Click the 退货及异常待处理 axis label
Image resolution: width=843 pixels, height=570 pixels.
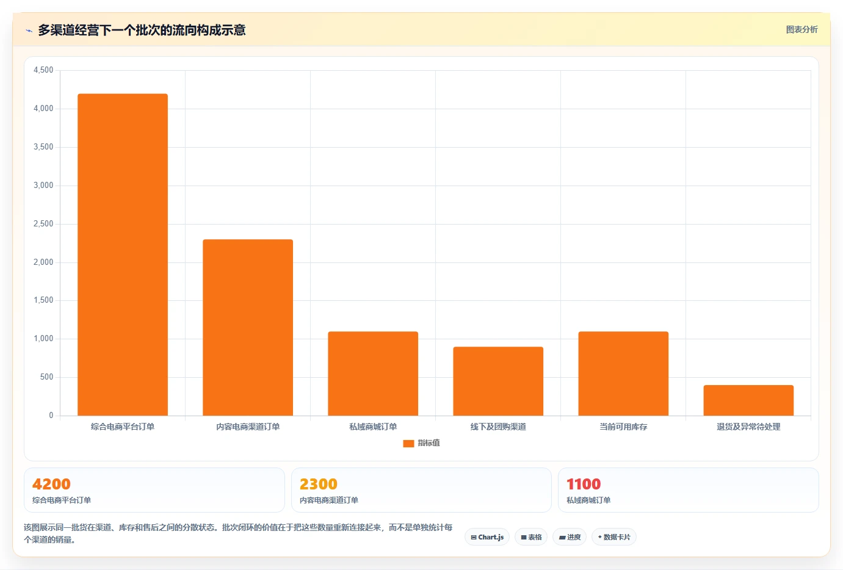[748, 427]
